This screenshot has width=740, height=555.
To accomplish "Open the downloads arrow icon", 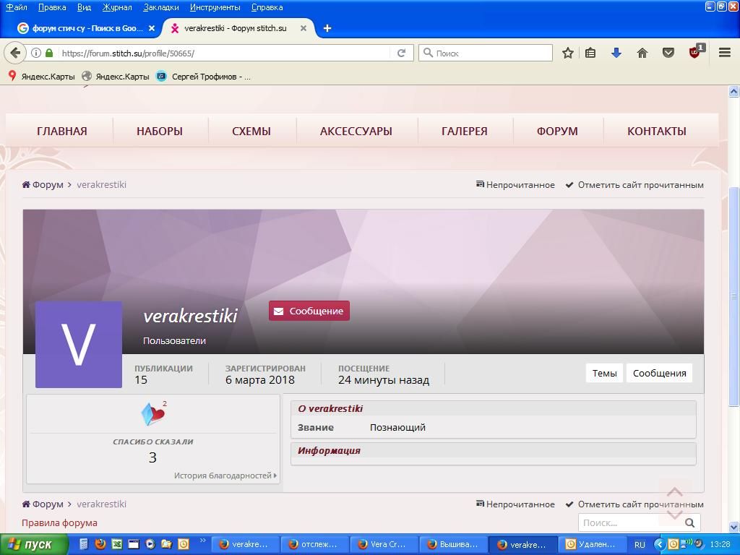I will click(616, 53).
